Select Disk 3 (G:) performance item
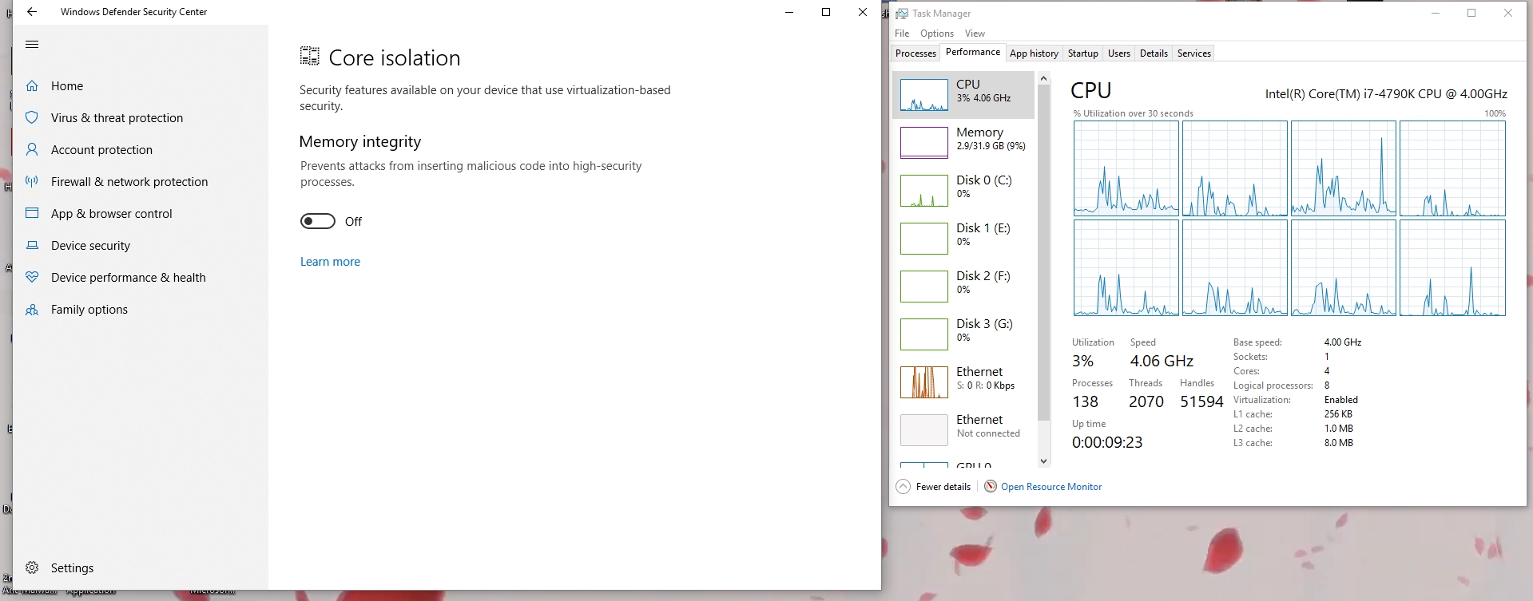1533x601 pixels. tap(963, 334)
